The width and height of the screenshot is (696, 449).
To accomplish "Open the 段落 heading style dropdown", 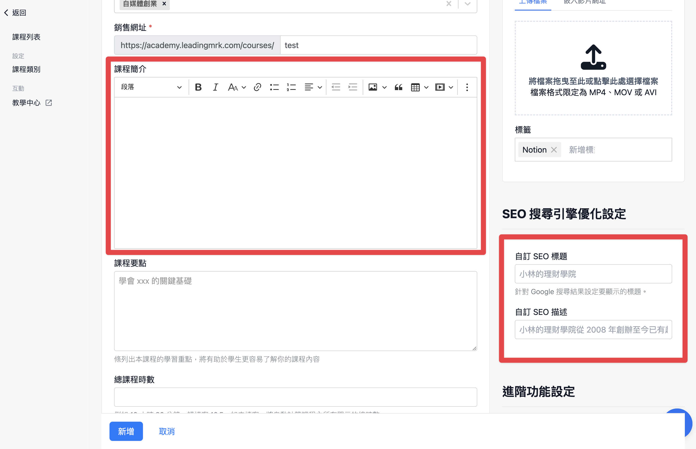I will tap(151, 87).
